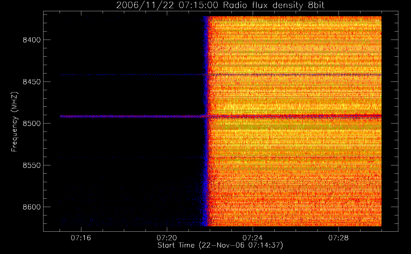The width and height of the screenshot is (411, 254).
Task: Click the 07:16 time tick label
Action: 81,238
